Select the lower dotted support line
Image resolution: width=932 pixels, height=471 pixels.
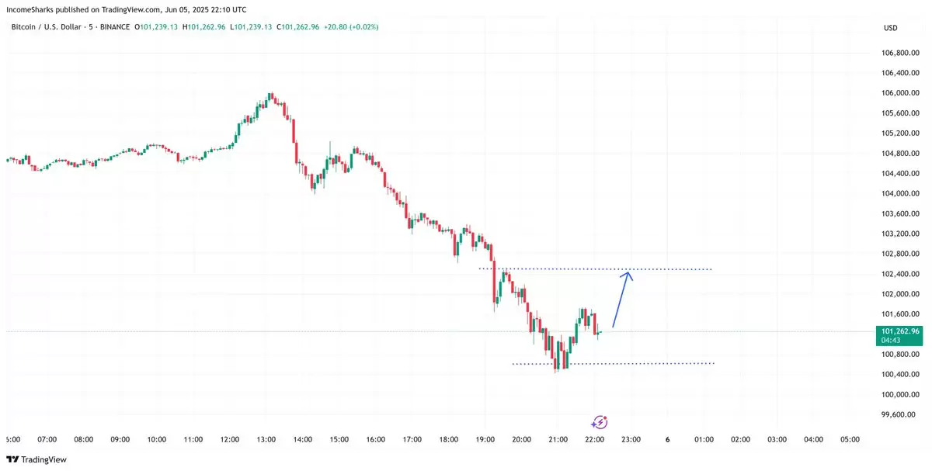point(613,363)
